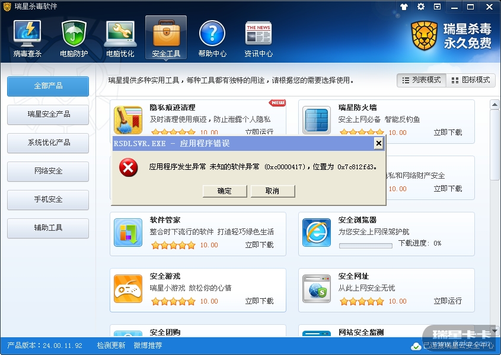The image size is (501, 355).
Task: Click the red error icon in dialog
Action: (x=129, y=167)
